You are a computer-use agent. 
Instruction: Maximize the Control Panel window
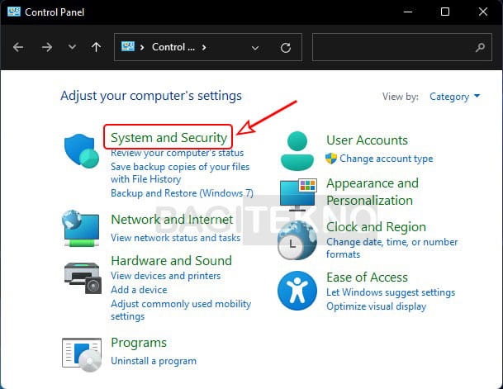click(x=445, y=12)
